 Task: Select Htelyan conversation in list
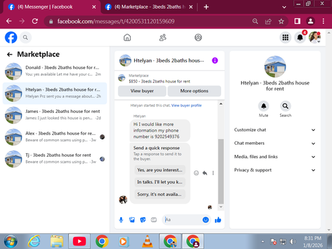coord(54,93)
